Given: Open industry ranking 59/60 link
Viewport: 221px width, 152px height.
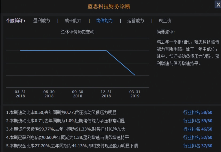Looking at the screenshot, I should (x=198, y=121).
